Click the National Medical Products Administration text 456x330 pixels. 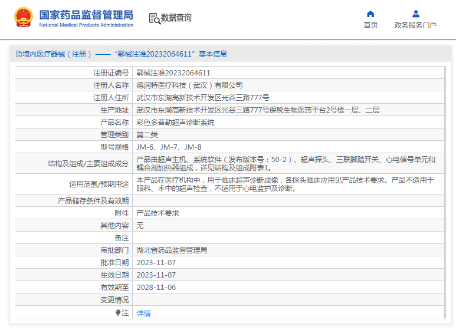pos(86,25)
